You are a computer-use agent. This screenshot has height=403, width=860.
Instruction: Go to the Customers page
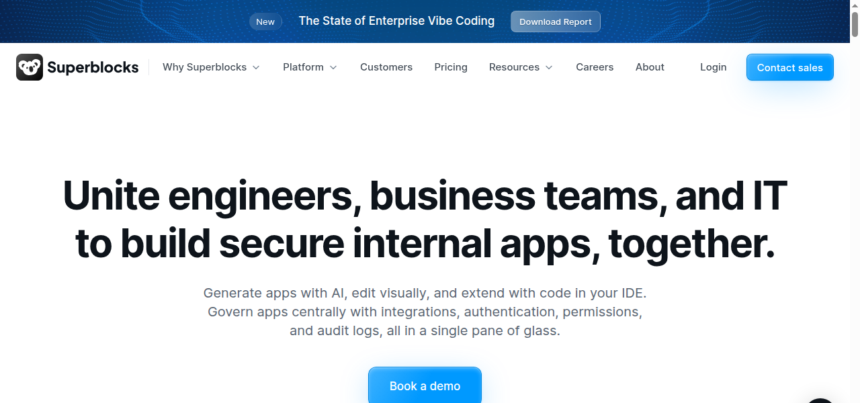click(x=386, y=67)
